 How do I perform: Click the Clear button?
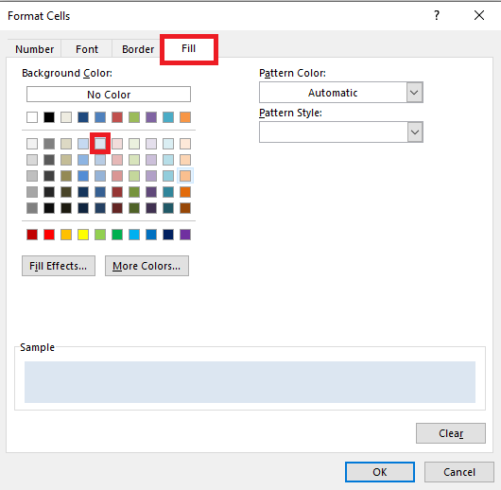point(451,433)
